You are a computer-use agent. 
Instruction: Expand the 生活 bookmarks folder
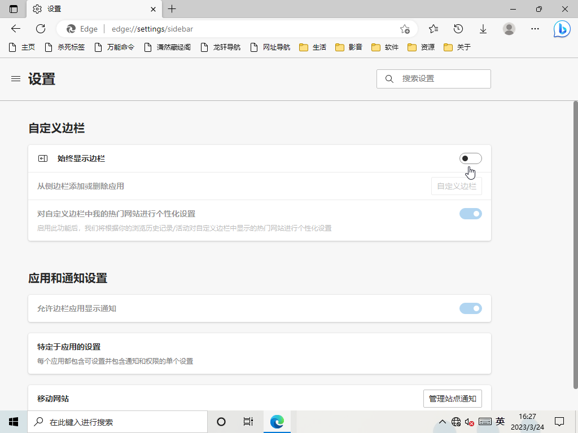point(313,47)
